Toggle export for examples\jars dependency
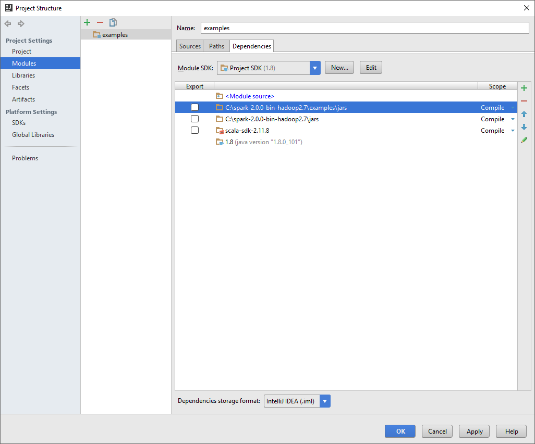Viewport: 535px width, 444px height. [x=194, y=107]
